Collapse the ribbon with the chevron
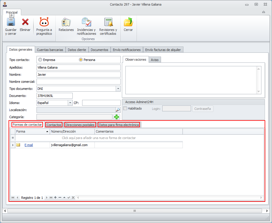 [x=263, y=12]
